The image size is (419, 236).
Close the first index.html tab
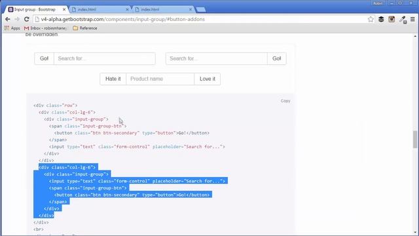[x=127, y=9]
